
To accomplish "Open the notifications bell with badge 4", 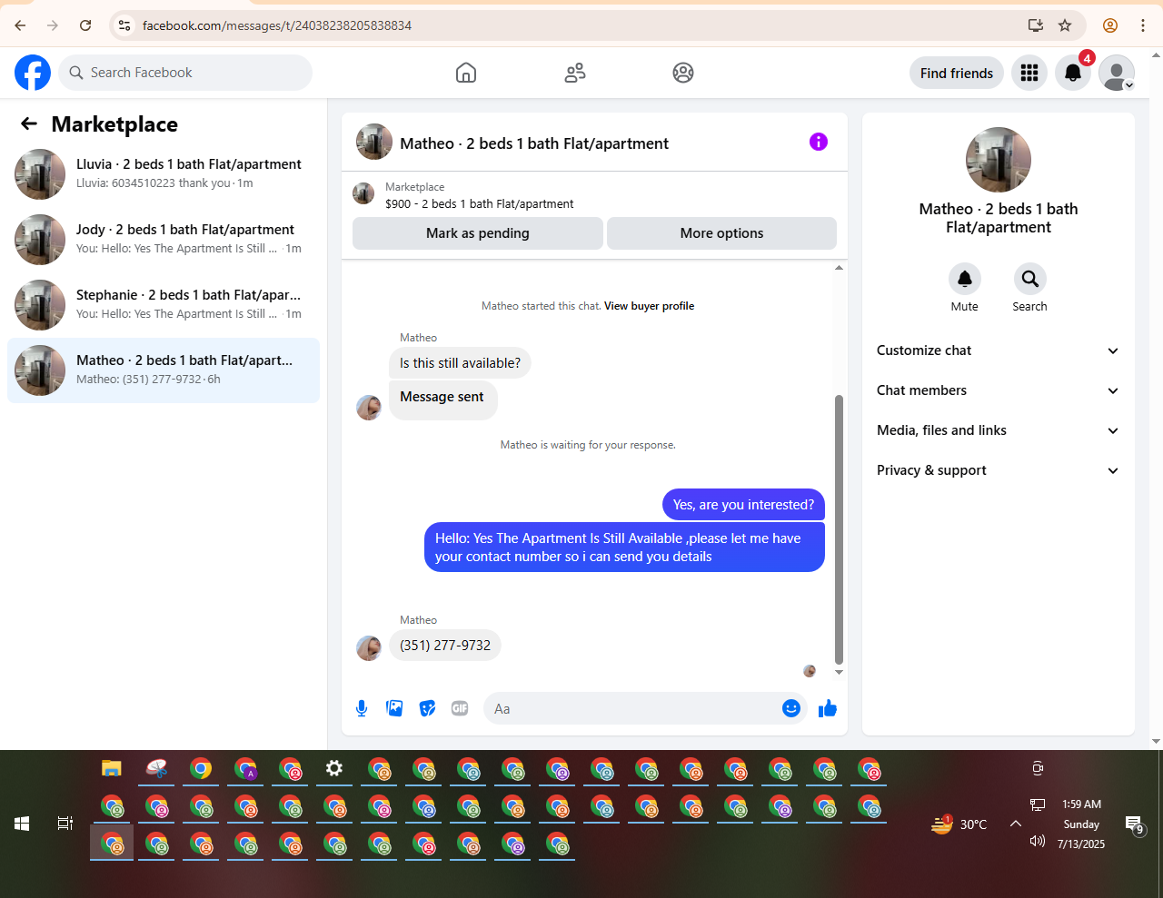I will (x=1073, y=73).
